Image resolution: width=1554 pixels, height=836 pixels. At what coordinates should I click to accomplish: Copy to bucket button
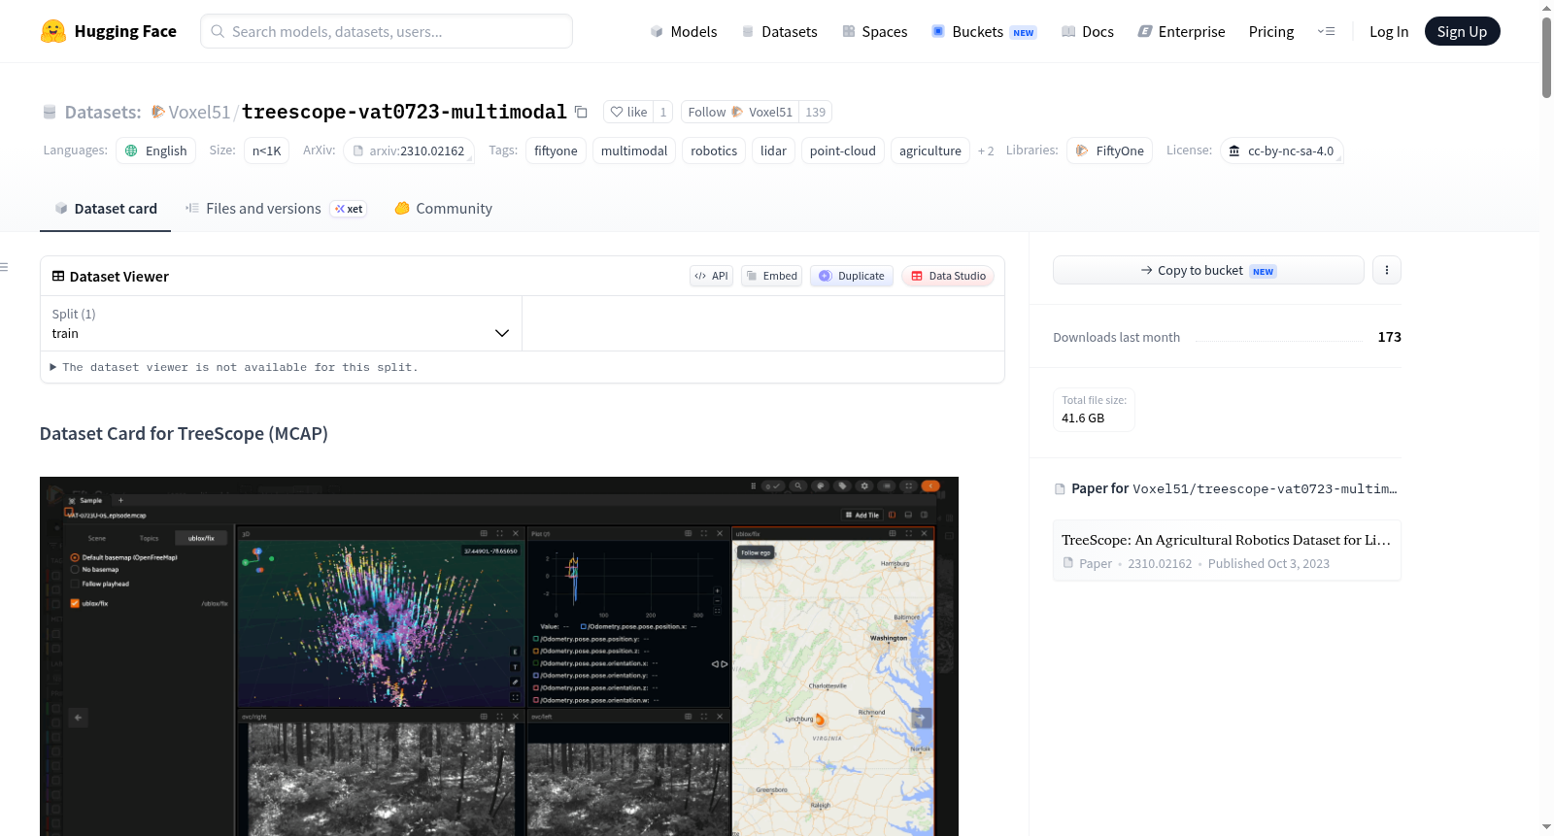1208,270
